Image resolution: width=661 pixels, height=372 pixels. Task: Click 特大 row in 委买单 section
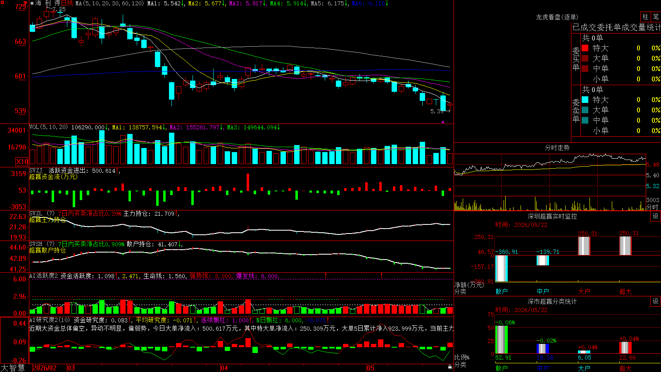pyautogui.click(x=621, y=48)
